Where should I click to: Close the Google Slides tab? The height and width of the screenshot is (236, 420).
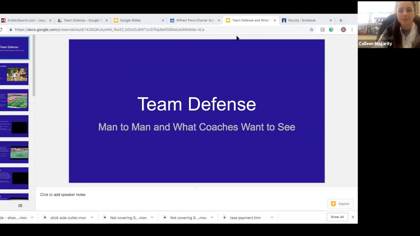pyautogui.click(x=162, y=20)
